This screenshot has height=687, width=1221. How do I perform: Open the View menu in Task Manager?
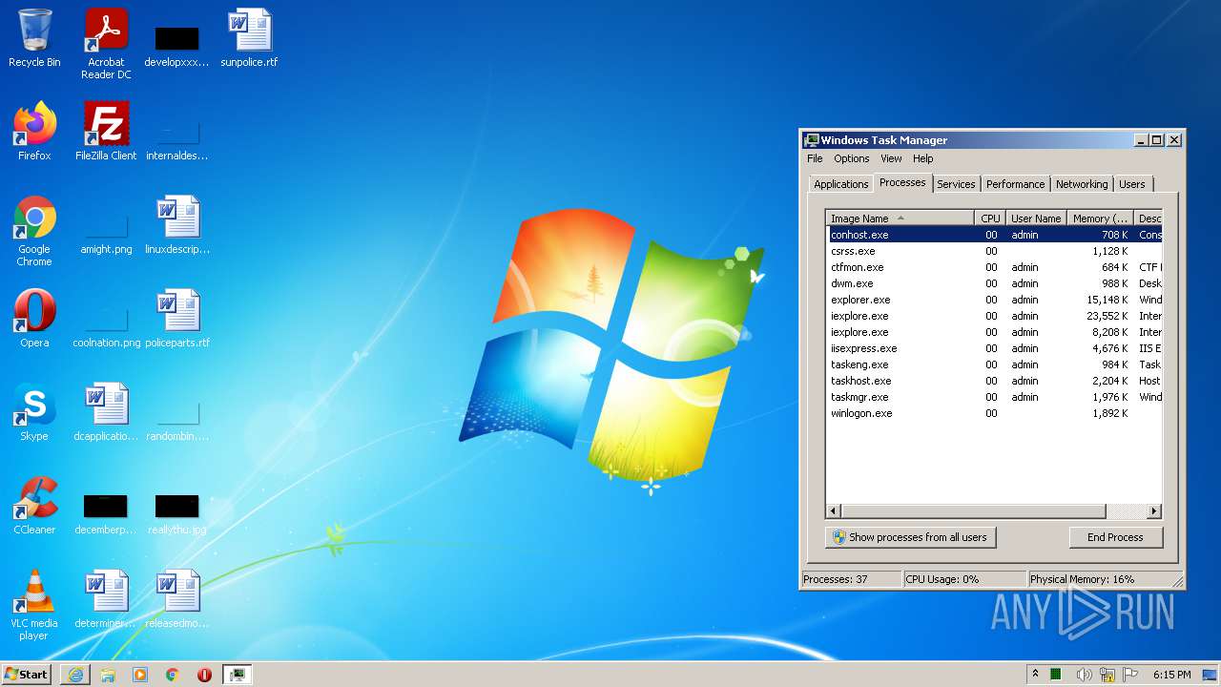click(891, 158)
